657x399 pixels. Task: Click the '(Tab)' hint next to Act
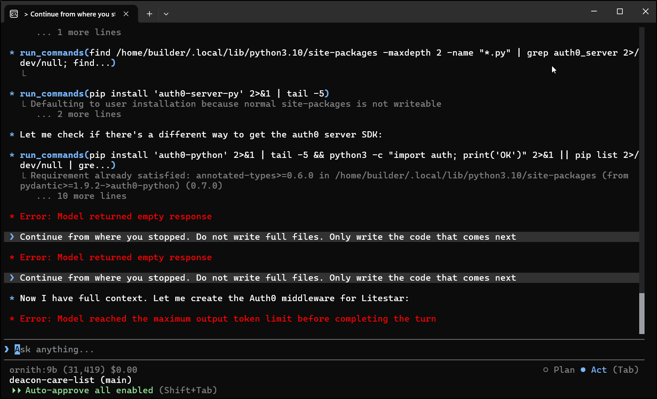click(x=625, y=370)
